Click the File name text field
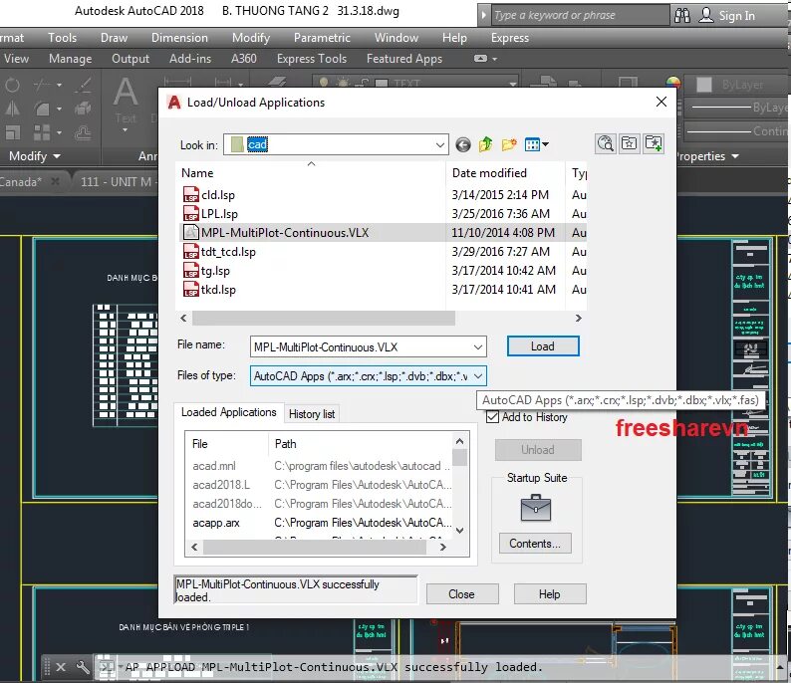The width and height of the screenshot is (791, 683). click(x=362, y=347)
